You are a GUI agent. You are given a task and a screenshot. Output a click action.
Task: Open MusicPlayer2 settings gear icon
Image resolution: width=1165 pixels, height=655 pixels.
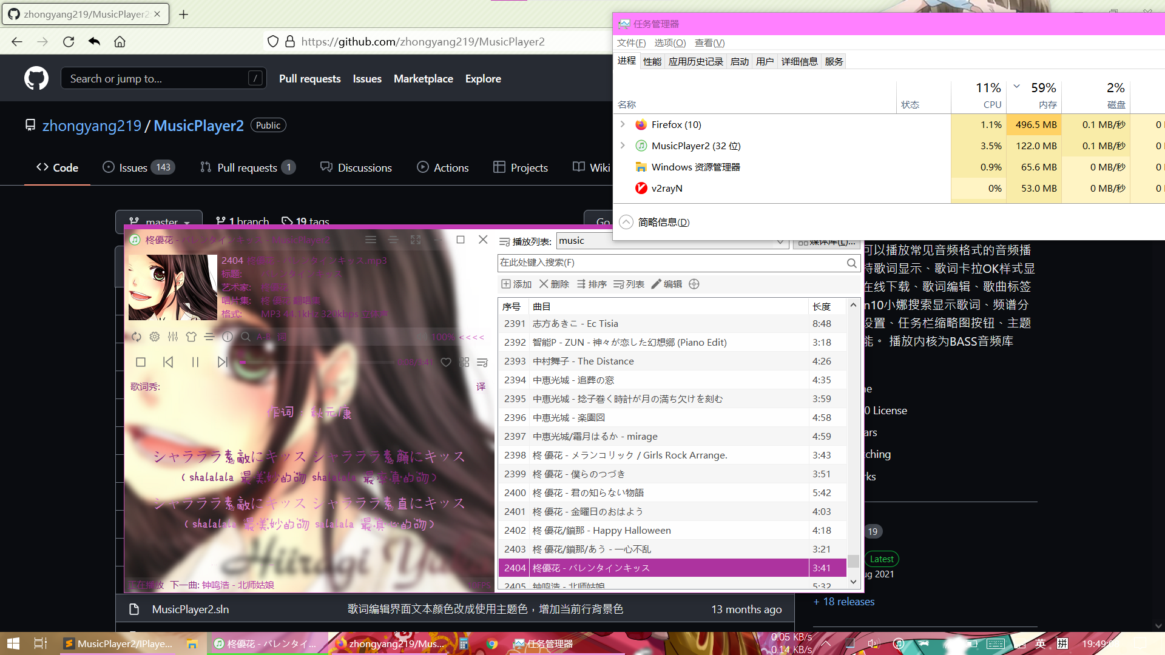tap(155, 337)
